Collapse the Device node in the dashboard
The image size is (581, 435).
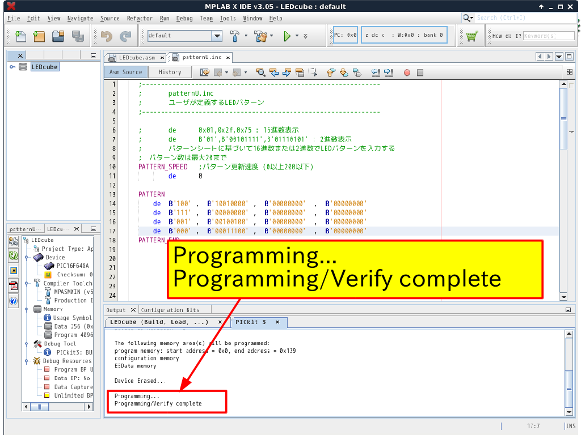pyautogui.click(x=26, y=257)
